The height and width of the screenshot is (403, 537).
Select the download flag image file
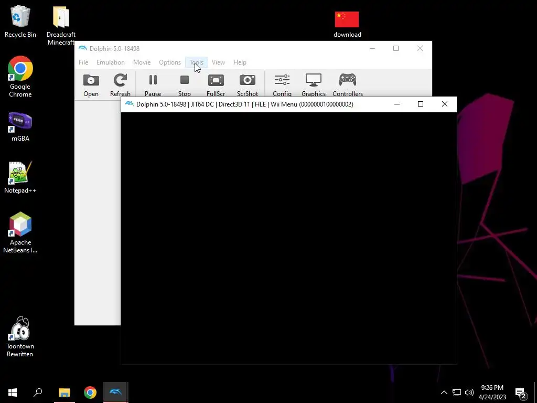pyautogui.click(x=347, y=24)
